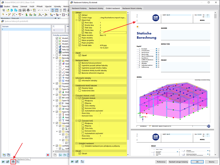Viewport: 220px width, 165px height.
Task: Click the Preference button
Action: pos(161,162)
